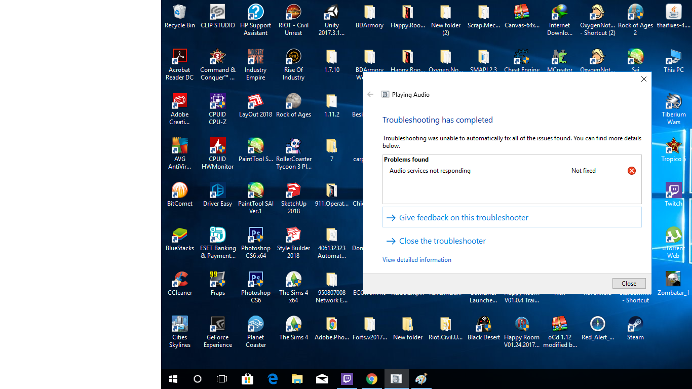Select This PC desktop icon
This screenshot has height=389, width=692.
click(x=673, y=61)
